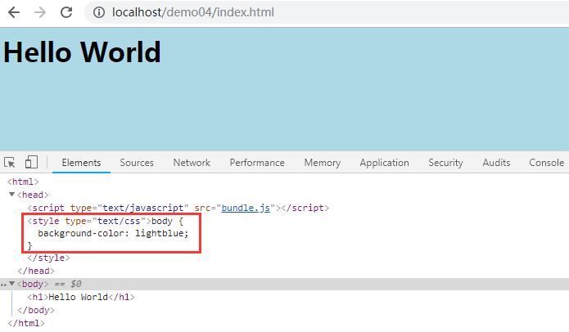Collapse the head element triangle

click(x=11, y=195)
